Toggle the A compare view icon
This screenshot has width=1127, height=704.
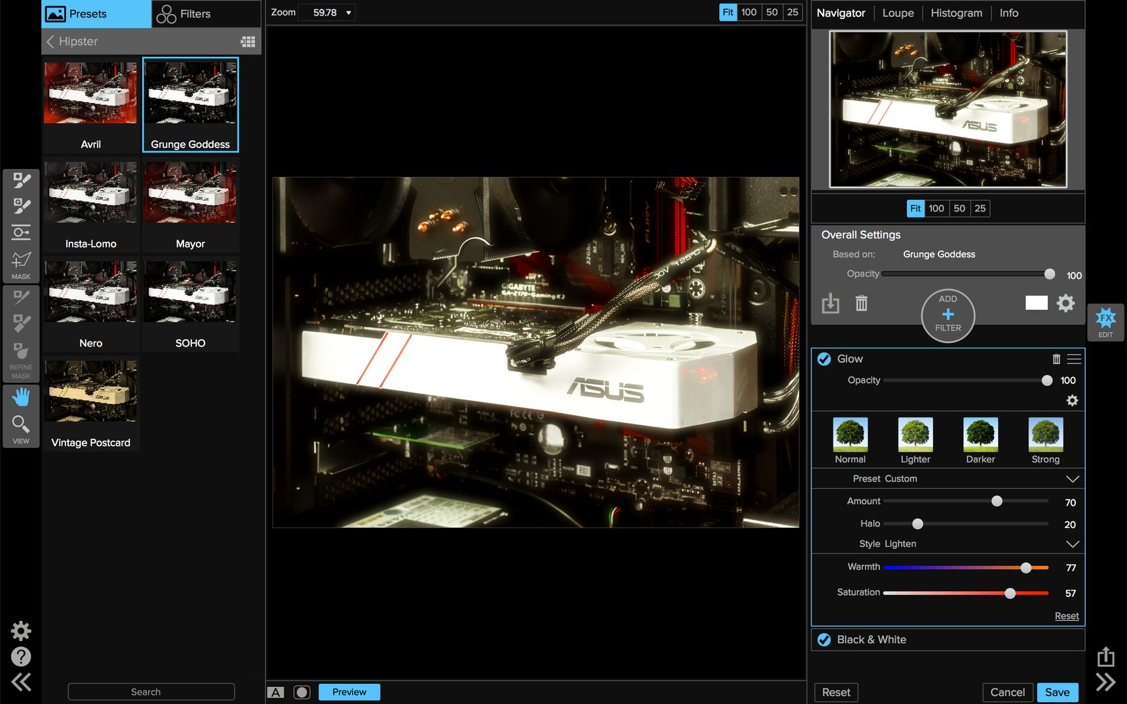pyautogui.click(x=276, y=692)
